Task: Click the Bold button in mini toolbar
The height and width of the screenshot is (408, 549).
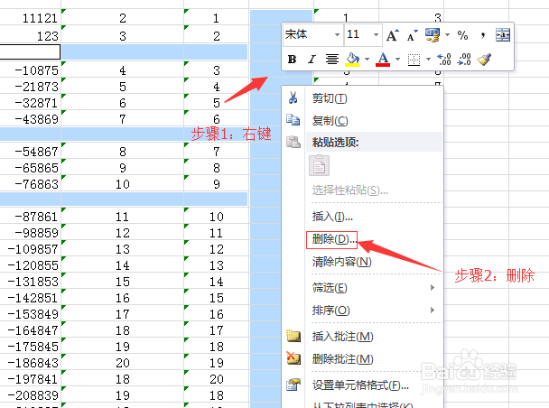Action: click(x=292, y=60)
